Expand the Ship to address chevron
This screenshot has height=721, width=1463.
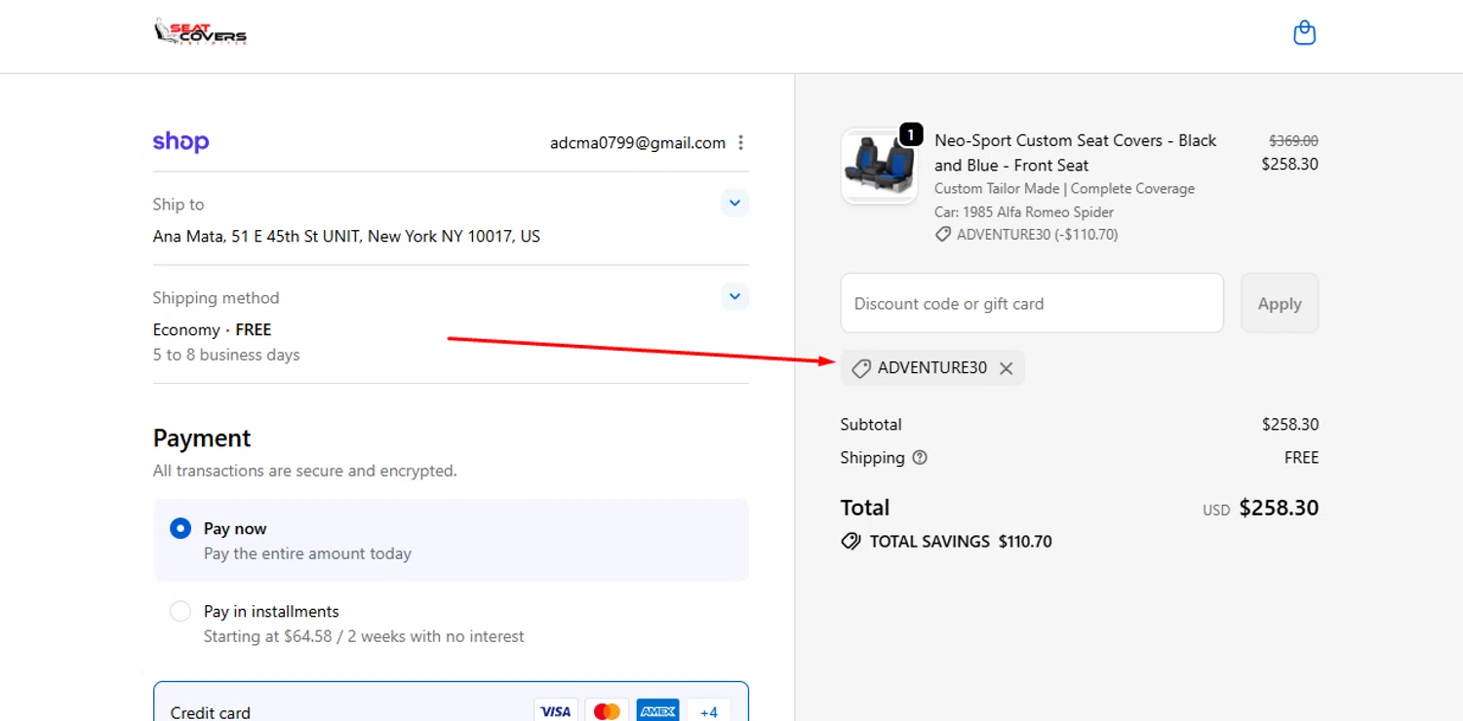[734, 204]
